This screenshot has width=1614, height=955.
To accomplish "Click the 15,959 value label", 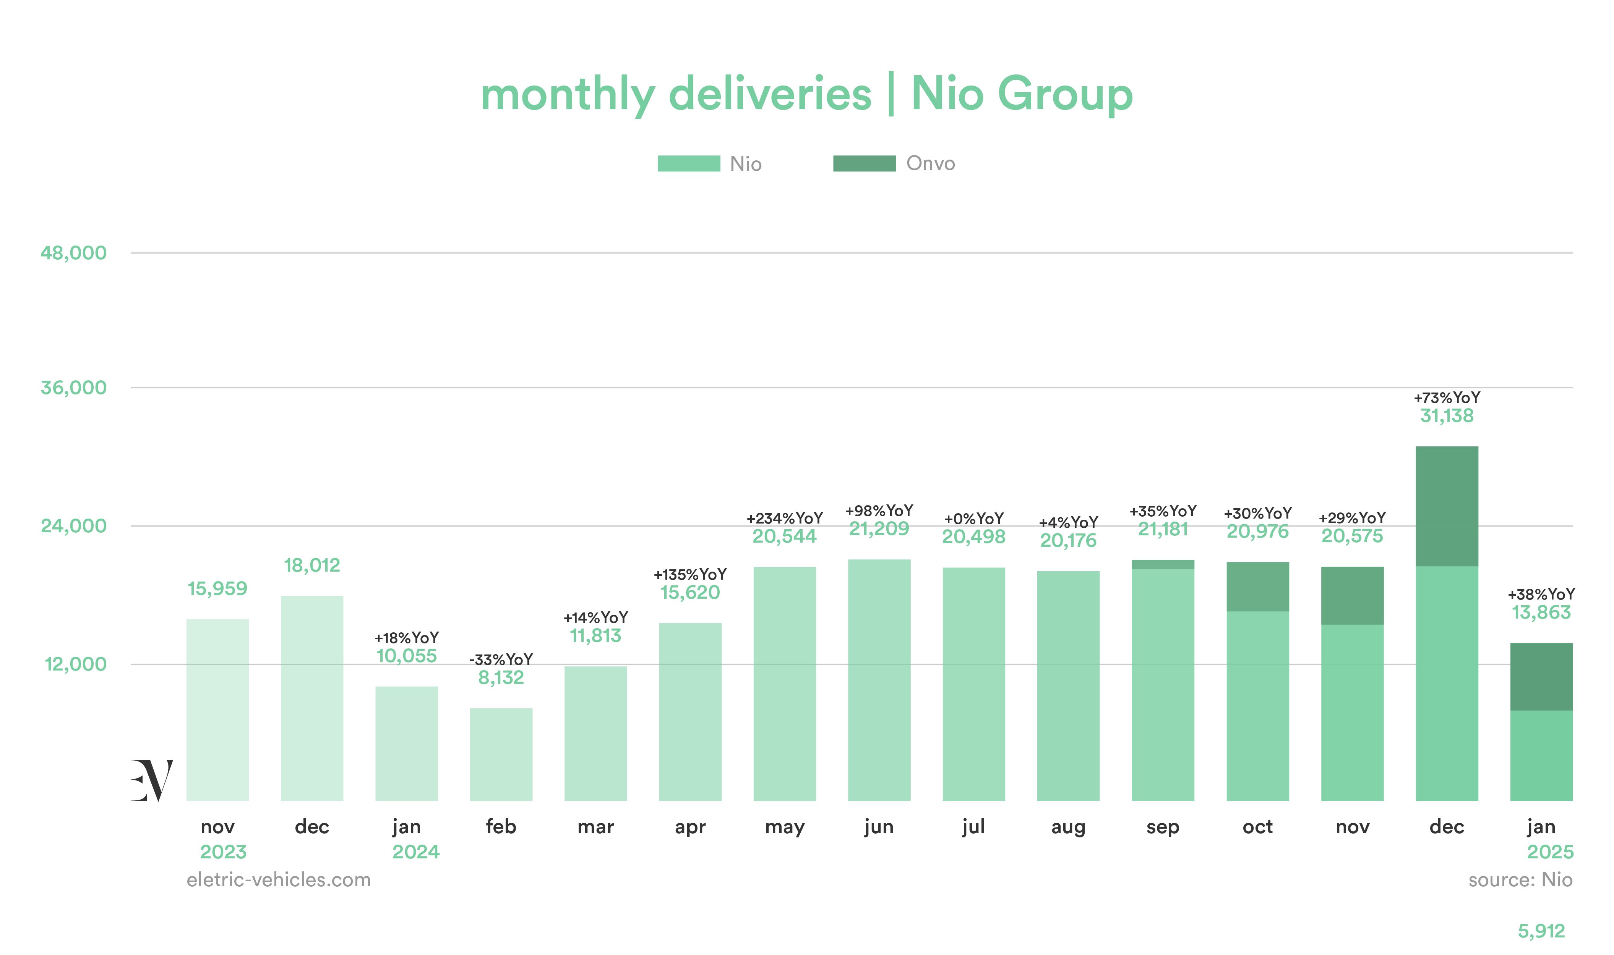I will click(218, 589).
